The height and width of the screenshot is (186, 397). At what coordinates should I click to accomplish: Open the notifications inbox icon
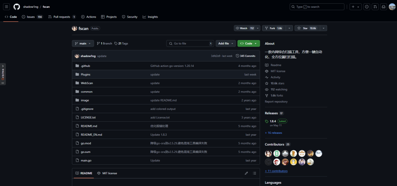point(383,7)
